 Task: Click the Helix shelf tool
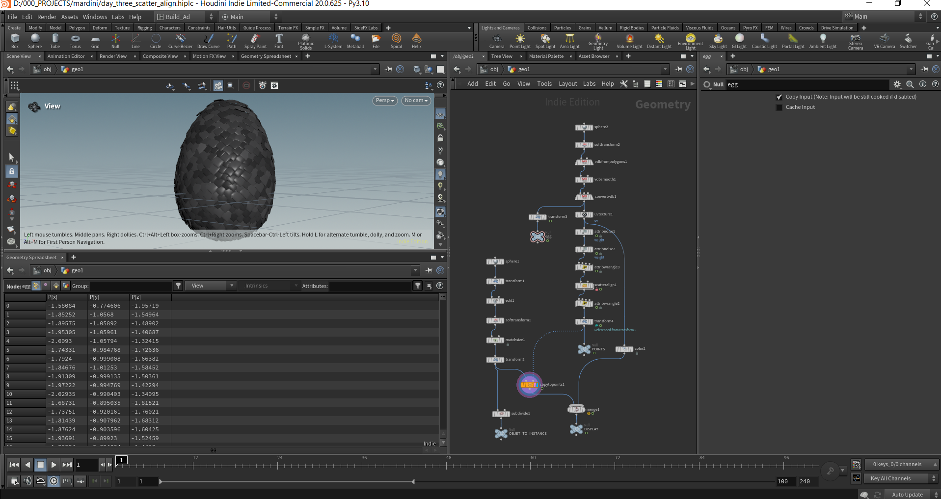(x=417, y=41)
